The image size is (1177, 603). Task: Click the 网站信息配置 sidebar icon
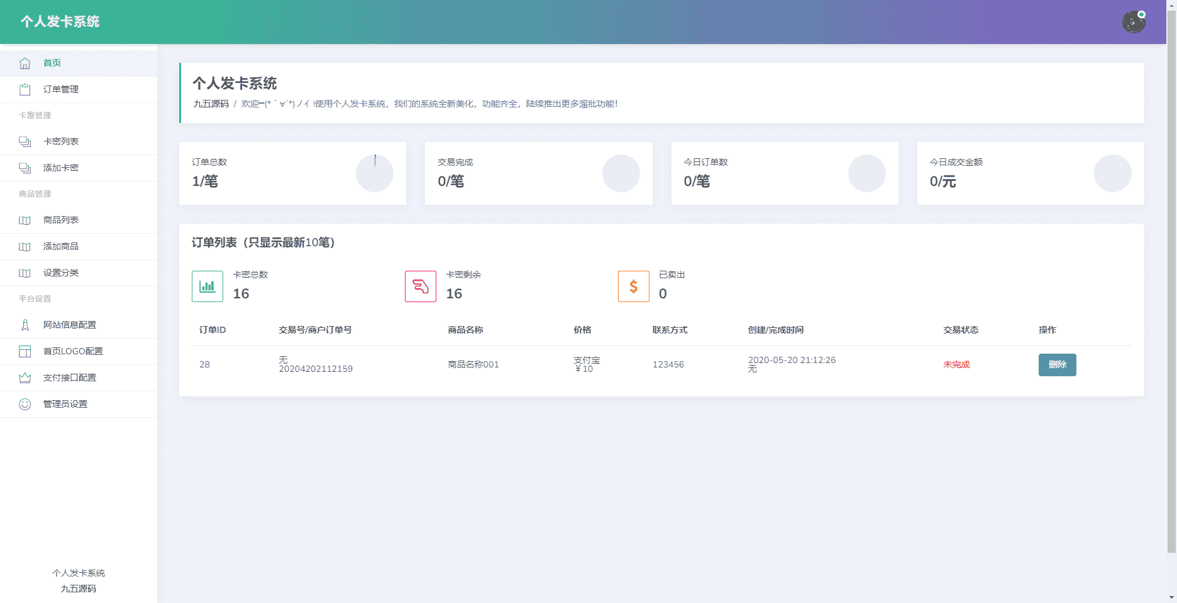25,325
